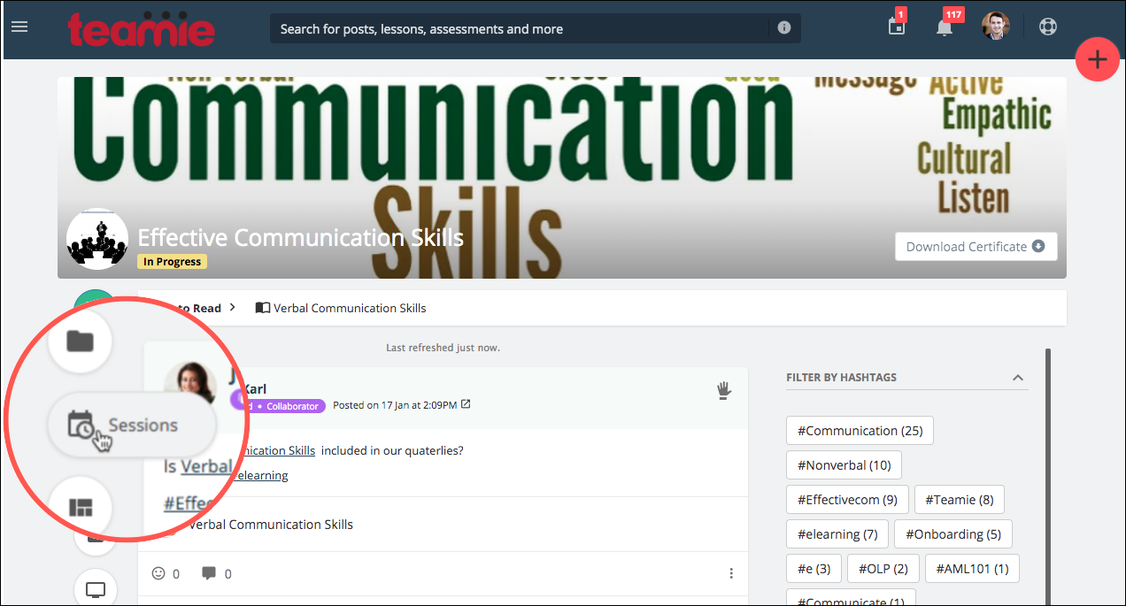
Task: Open the user profile avatar
Action: (x=996, y=26)
